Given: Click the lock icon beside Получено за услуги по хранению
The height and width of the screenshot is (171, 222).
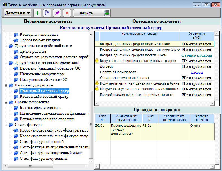Looking at the screenshot, I should pos(97,89).
